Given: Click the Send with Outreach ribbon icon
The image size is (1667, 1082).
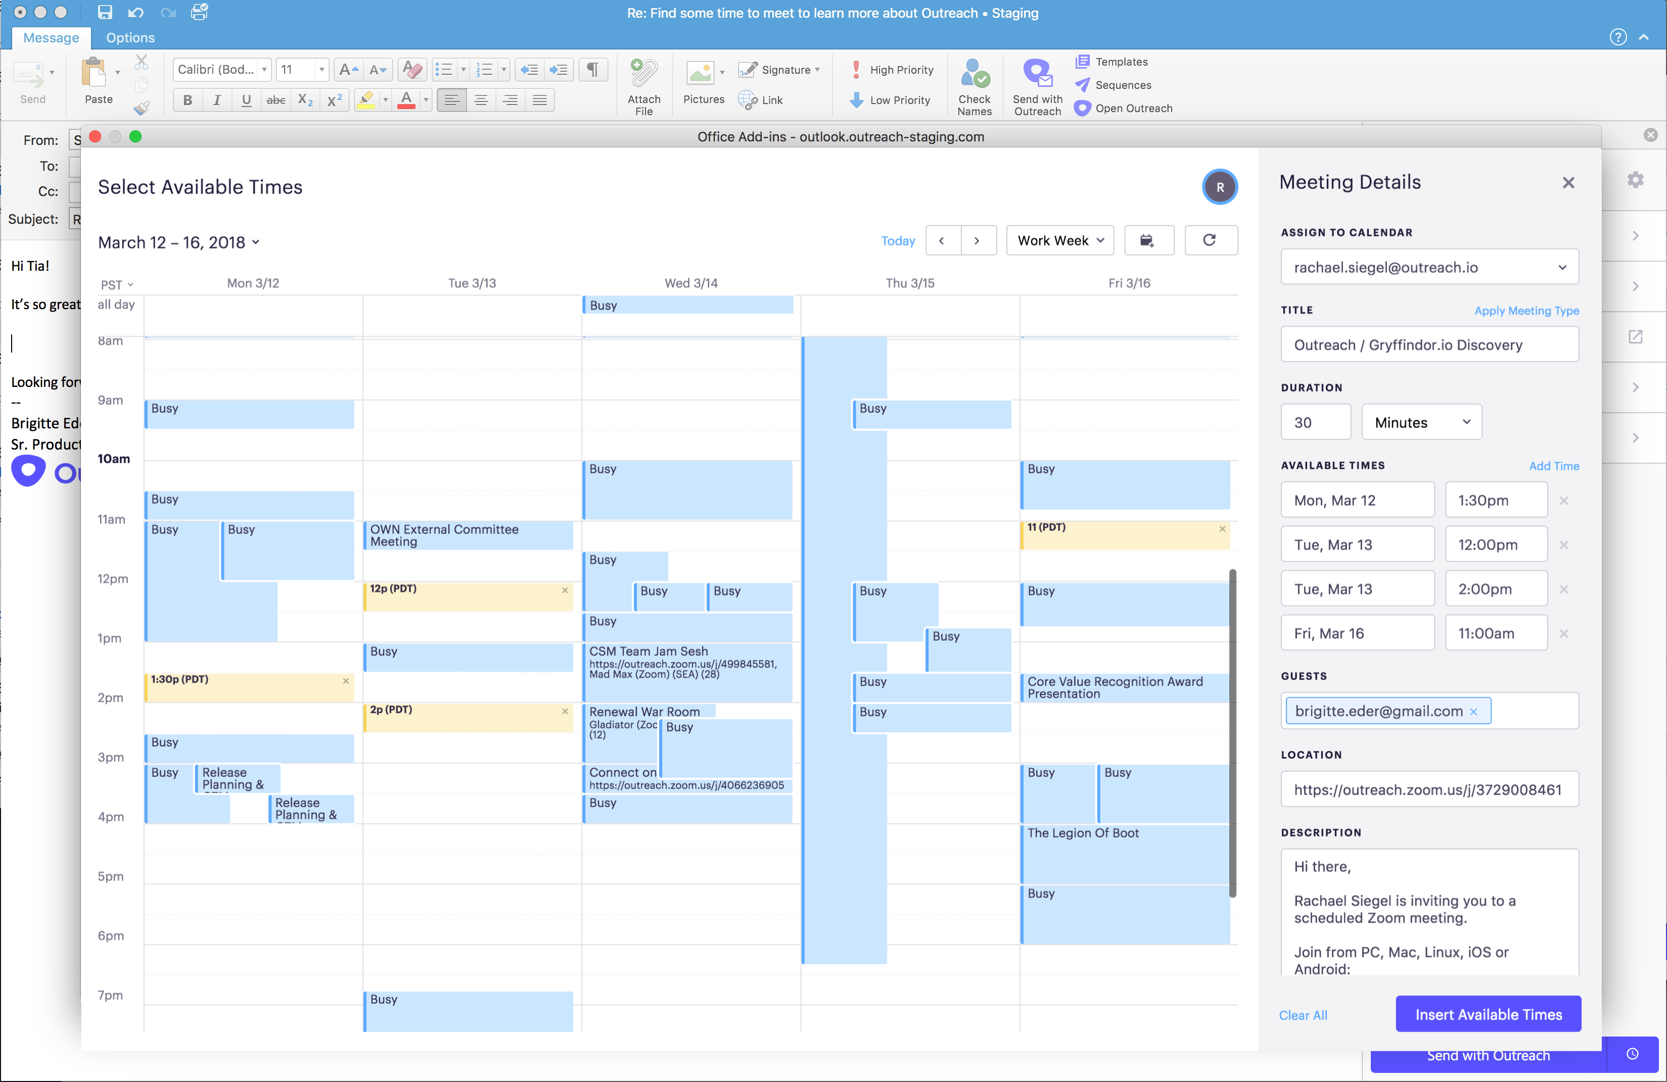Looking at the screenshot, I should [x=1037, y=75].
